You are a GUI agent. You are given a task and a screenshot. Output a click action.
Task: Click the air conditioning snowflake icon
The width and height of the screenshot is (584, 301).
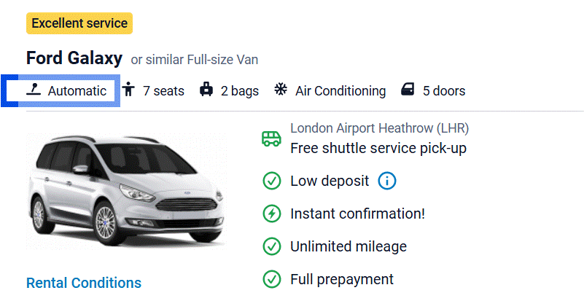[281, 90]
